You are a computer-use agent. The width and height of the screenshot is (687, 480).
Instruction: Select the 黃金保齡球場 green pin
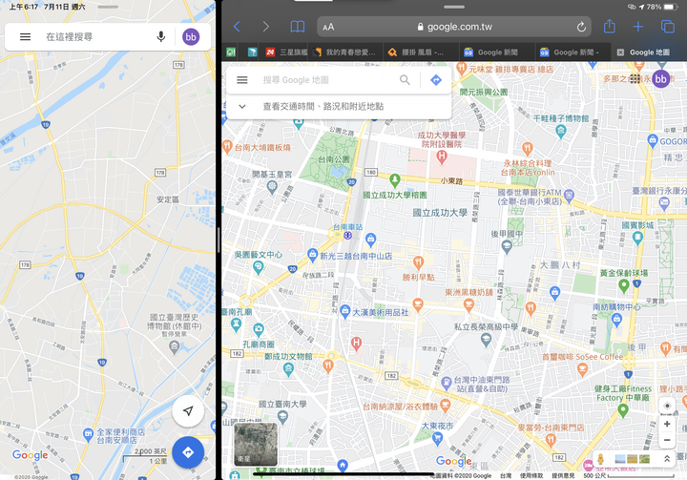coord(623,285)
